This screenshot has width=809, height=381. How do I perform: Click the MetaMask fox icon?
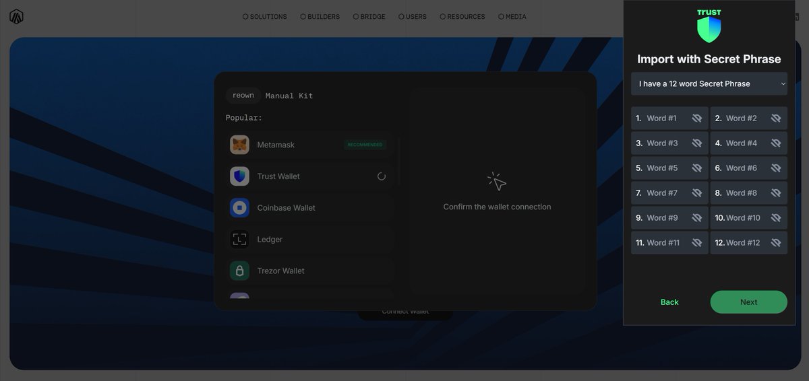tap(239, 145)
